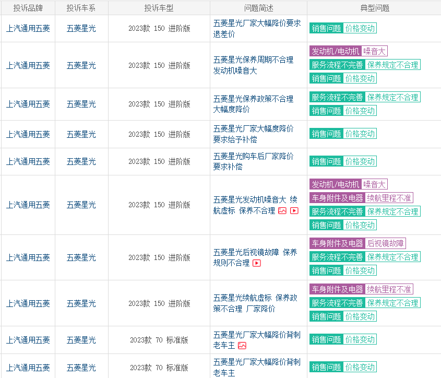Click 服务流程不完善 label in 保养周期不合理 row

(338, 65)
